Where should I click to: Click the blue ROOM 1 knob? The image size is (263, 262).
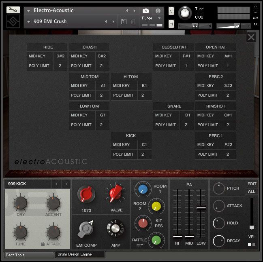click(x=143, y=189)
